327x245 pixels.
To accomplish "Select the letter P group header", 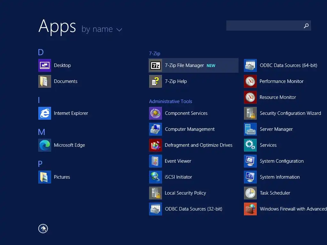I will click(x=40, y=164).
